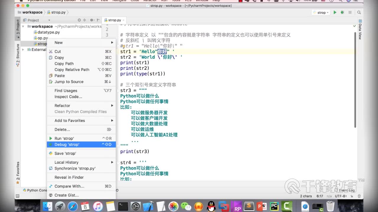Click the editor scroll-to-end chevron
Screen dimensions: 378x212
[x=354, y=26]
